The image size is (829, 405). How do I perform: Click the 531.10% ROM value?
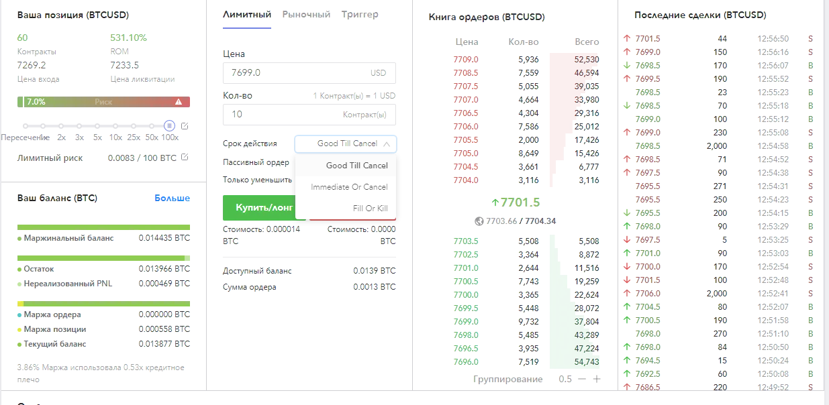tap(128, 38)
